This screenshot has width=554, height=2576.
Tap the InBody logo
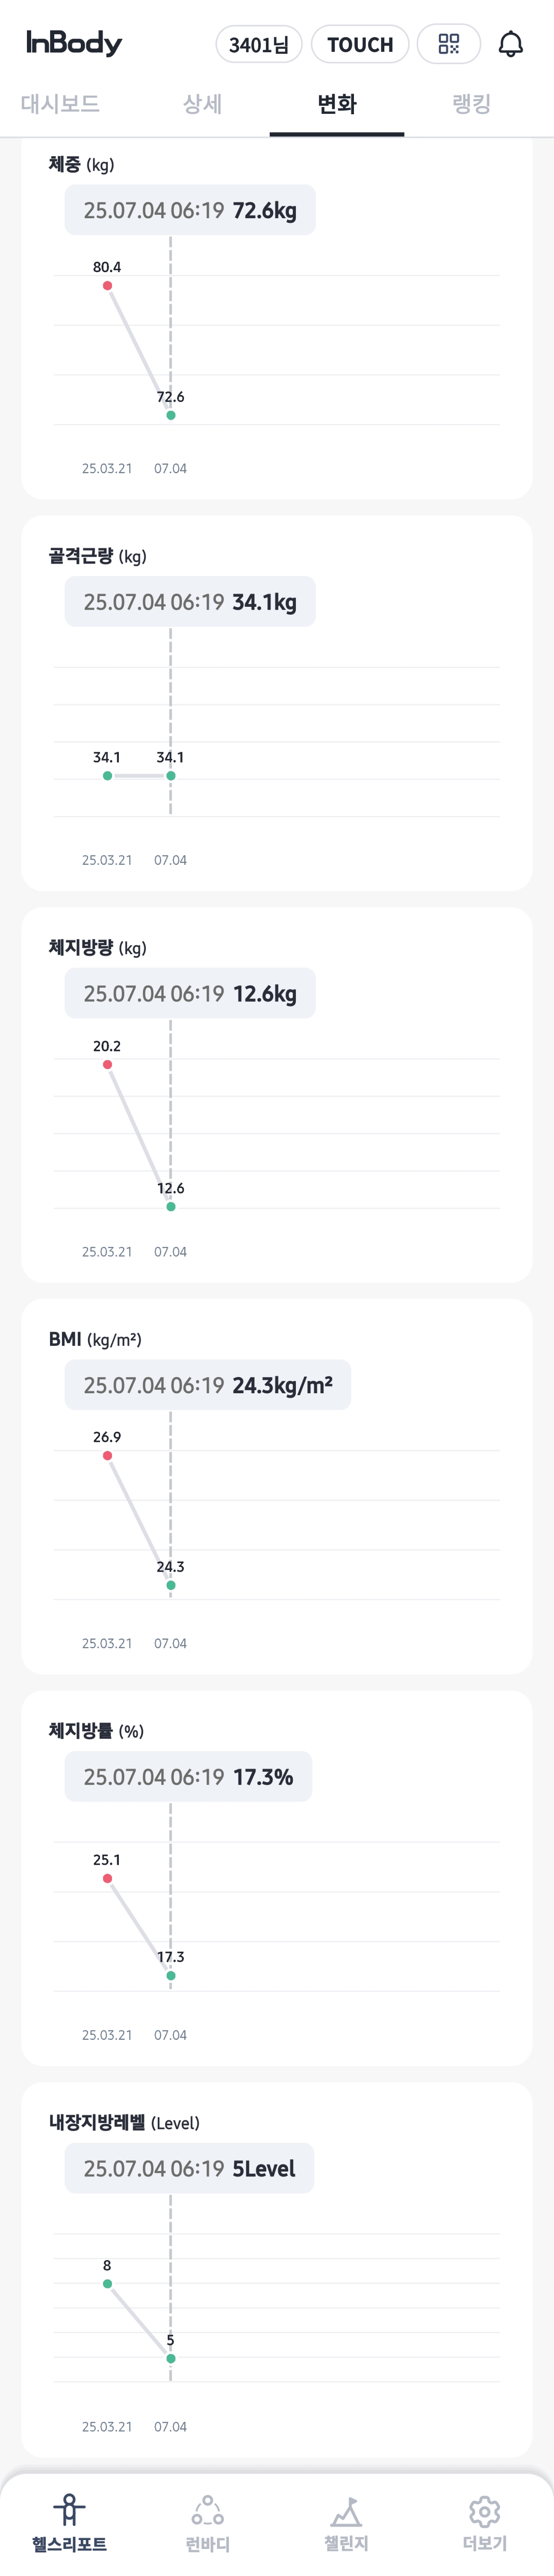pos(74,43)
